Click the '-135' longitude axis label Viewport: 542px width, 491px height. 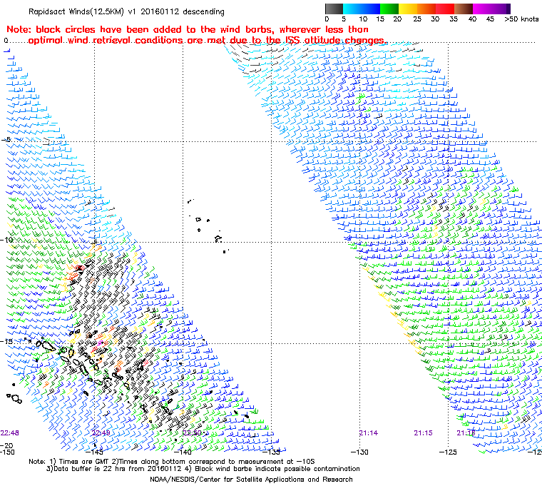click(271, 452)
